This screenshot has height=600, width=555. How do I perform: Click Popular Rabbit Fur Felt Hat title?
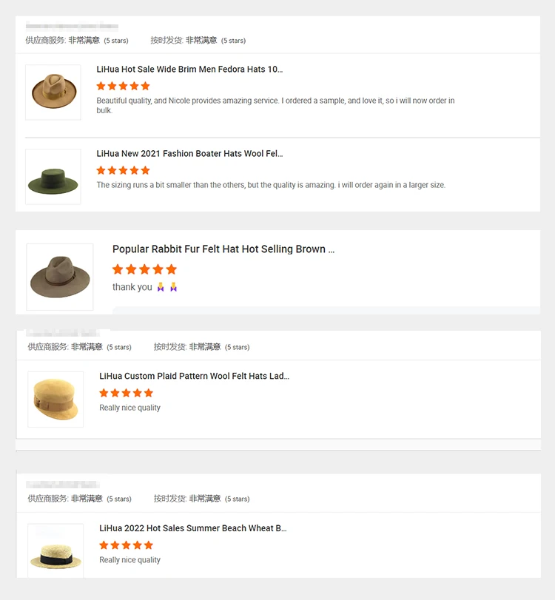tap(223, 249)
